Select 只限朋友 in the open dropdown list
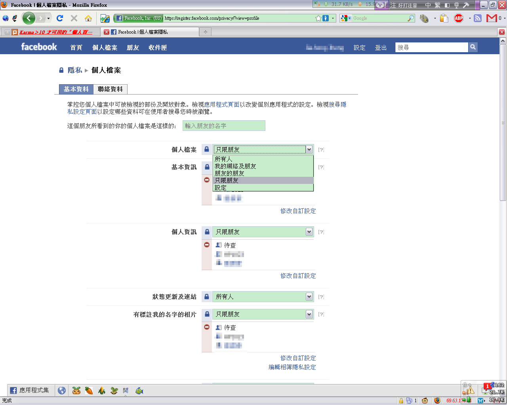Image resolution: width=507 pixels, height=405 pixels. pos(263,180)
